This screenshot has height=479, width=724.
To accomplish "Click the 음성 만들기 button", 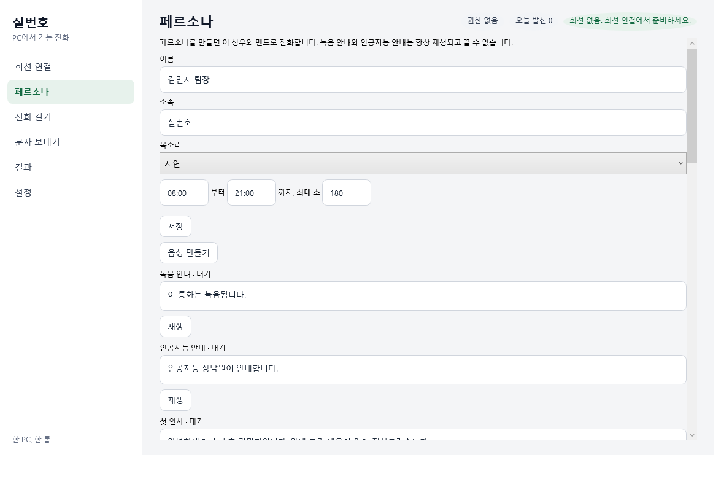I will [188, 253].
